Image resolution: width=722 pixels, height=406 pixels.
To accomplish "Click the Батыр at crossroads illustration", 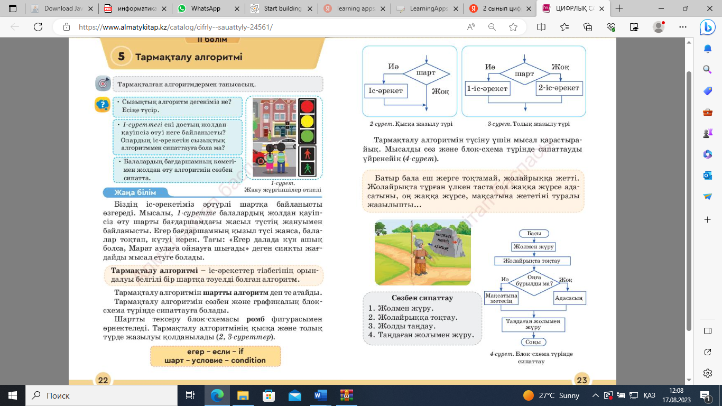I will 422,252.
